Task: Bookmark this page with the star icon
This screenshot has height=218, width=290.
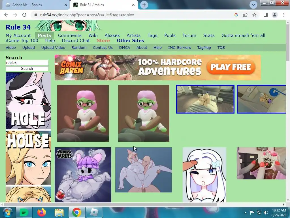Action: pos(254,15)
